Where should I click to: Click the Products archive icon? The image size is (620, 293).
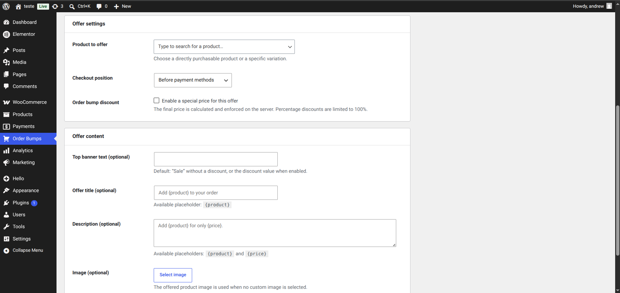click(x=6, y=114)
